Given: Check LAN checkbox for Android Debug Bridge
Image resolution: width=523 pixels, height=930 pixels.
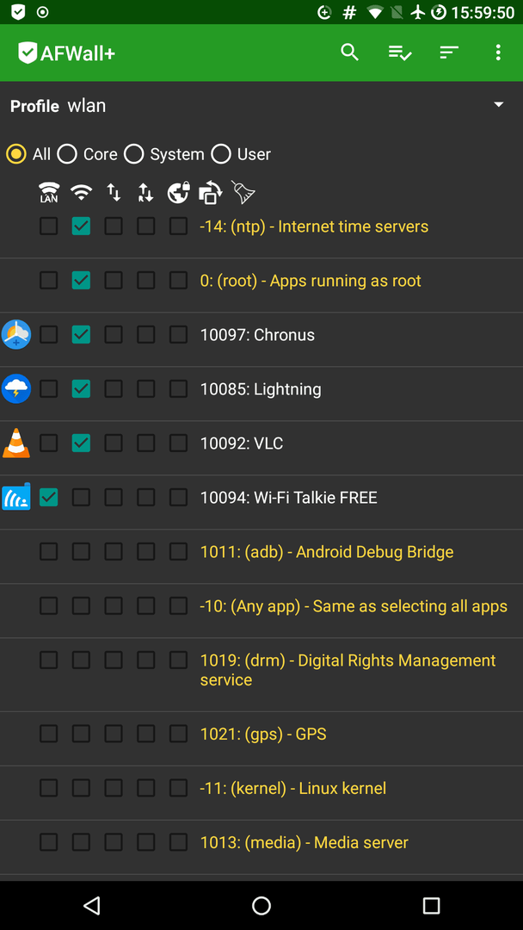Looking at the screenshot, I should [48, 552].
